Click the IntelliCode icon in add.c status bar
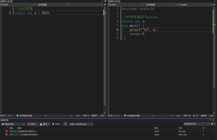217x140 pixels. [x=11, y=116]
